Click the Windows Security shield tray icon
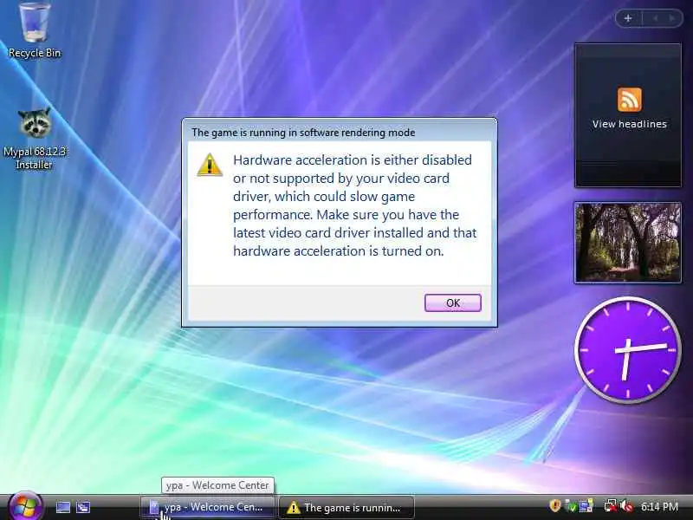693x520 pixels. click(x=555, y=506)
